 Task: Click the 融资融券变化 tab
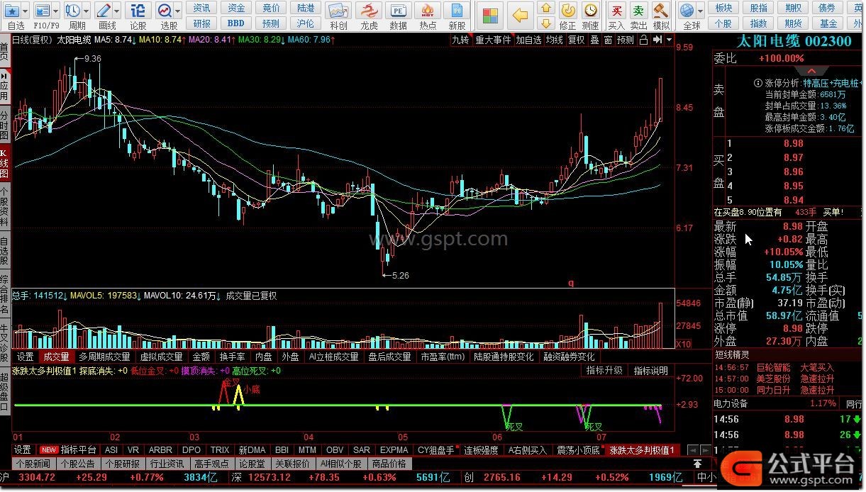coord(570,357)
